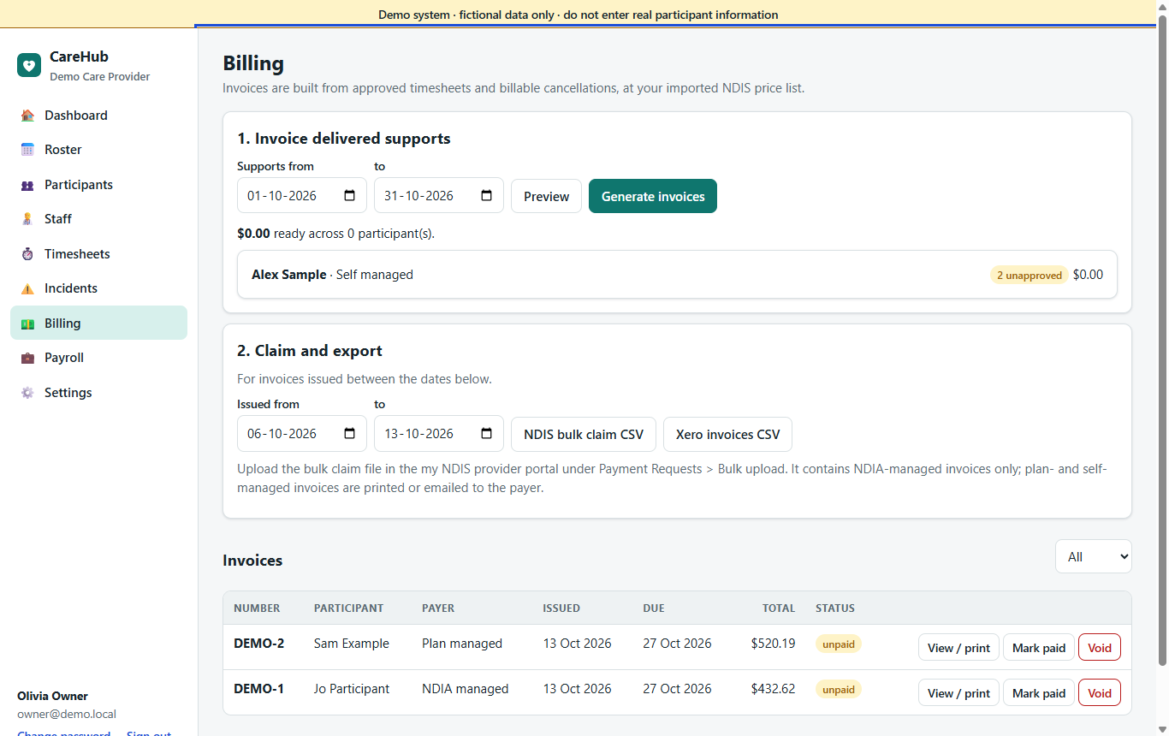
Task: Open calendar picker for Issued to date
Action: click(x=487, y=434)
